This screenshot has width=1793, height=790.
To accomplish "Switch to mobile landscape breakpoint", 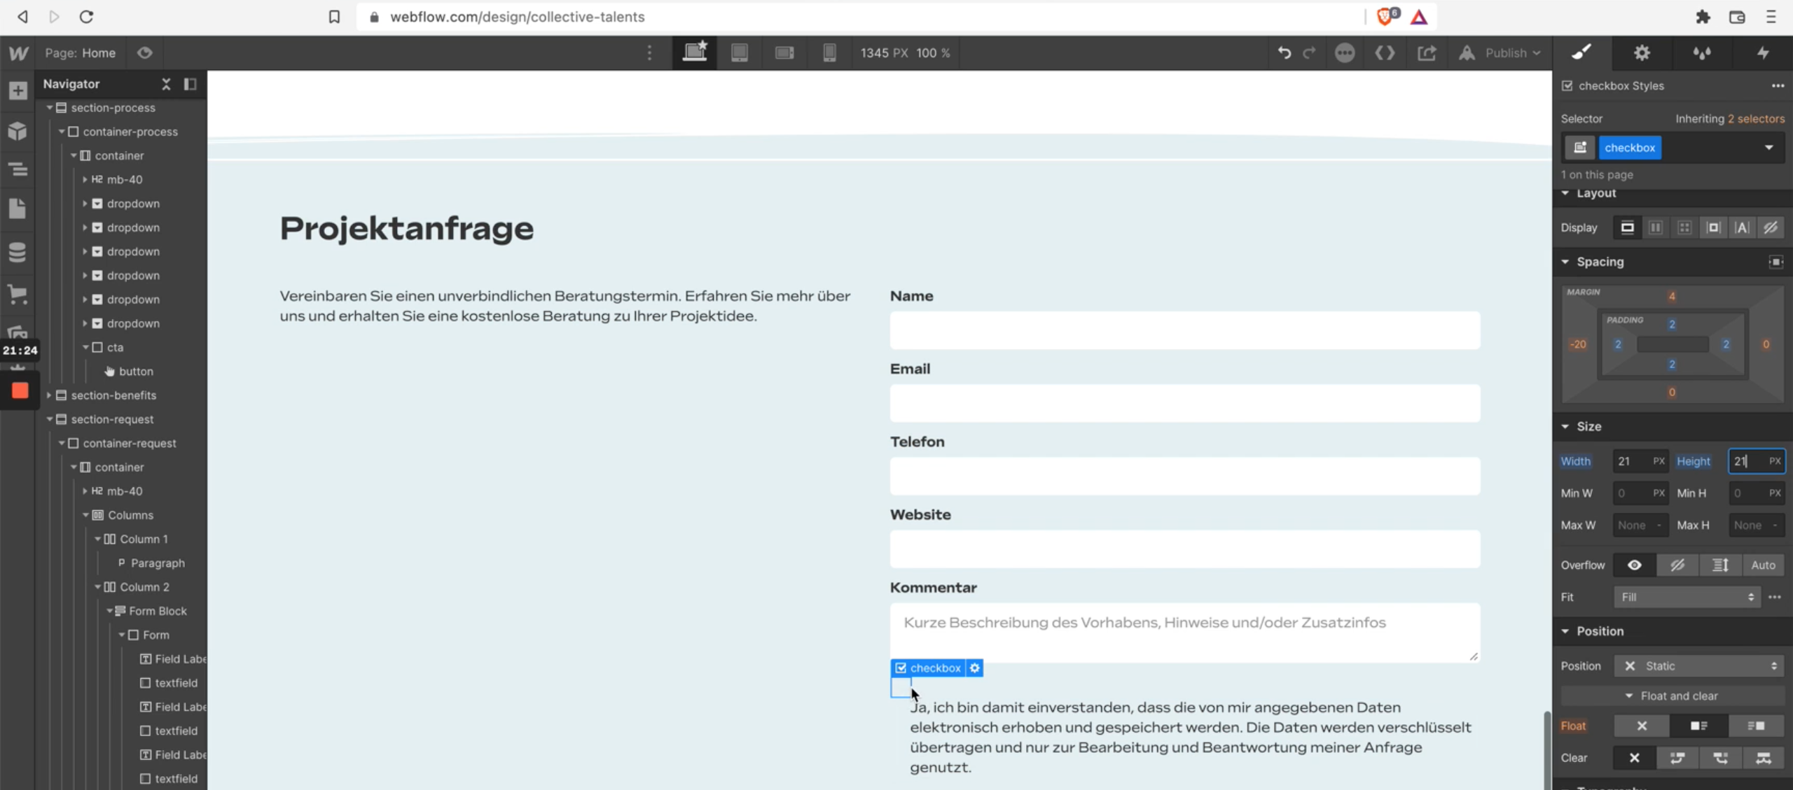I will (784, 53).
